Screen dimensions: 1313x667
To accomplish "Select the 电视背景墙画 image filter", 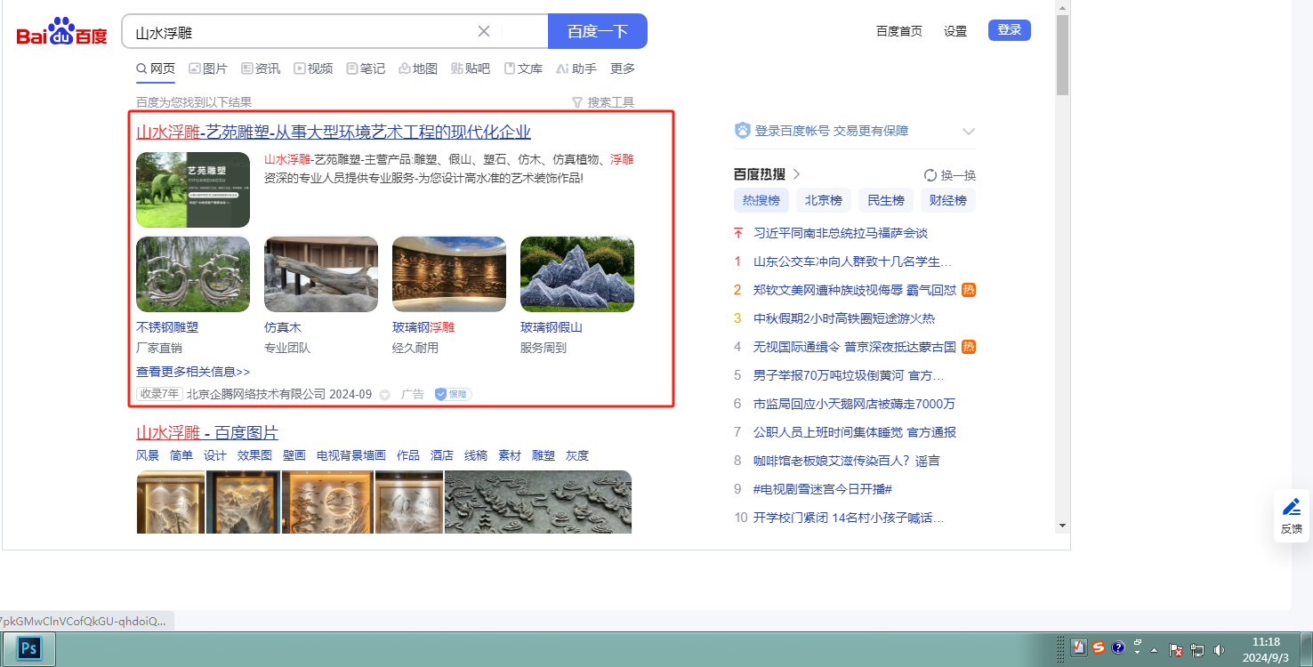I will point(351,455).
